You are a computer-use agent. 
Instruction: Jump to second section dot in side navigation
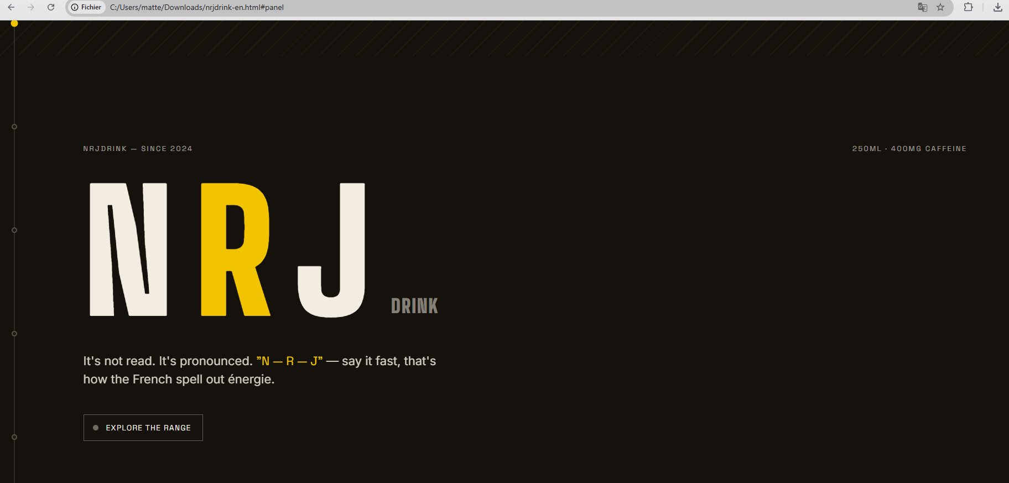coord(14,127)
